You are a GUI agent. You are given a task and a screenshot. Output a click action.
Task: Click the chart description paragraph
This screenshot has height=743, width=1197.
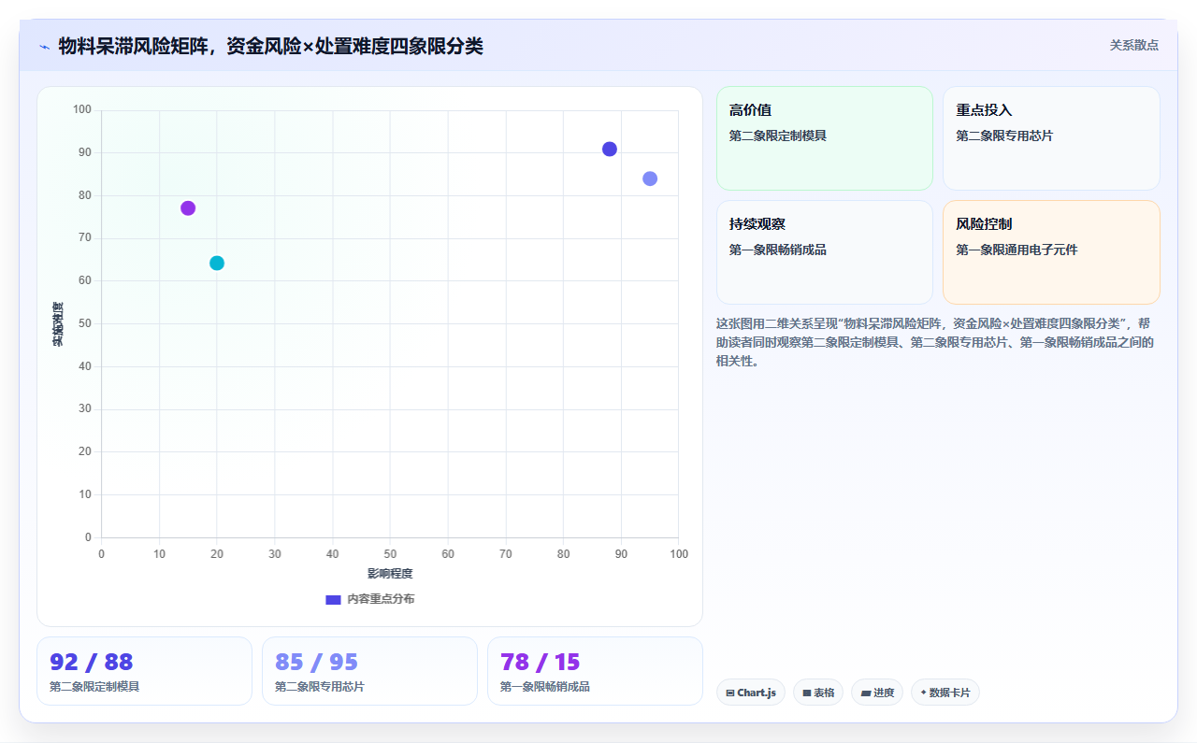pyautogui.click(x=935, y=342)
